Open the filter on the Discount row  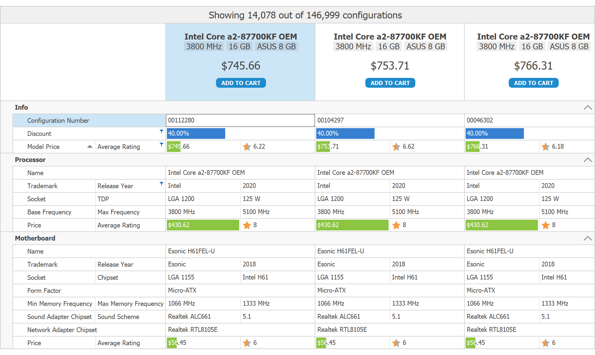(161, 131)
